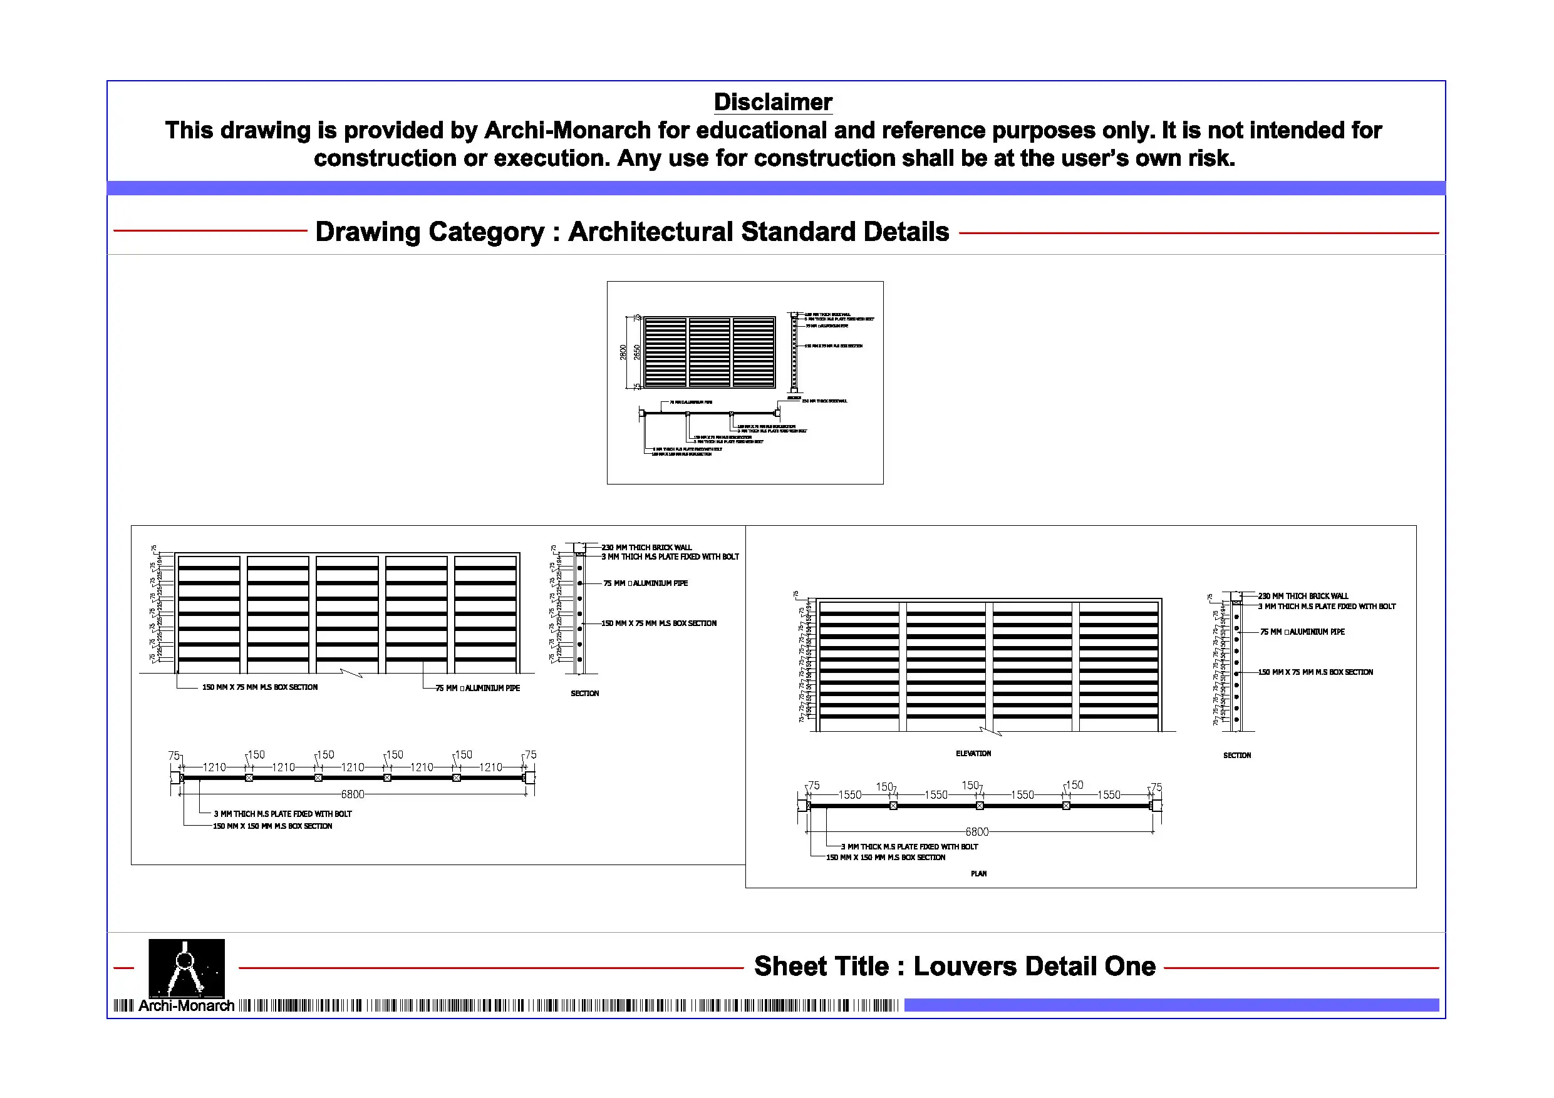The width and height of the screenshot is (1554, 1098).
Task: Click the Archi-Monarch text beside the barcode
Action: [x=186, y=1006]
